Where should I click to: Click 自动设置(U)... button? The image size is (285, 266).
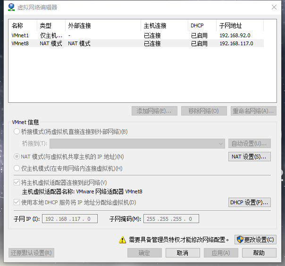[250, 143]
